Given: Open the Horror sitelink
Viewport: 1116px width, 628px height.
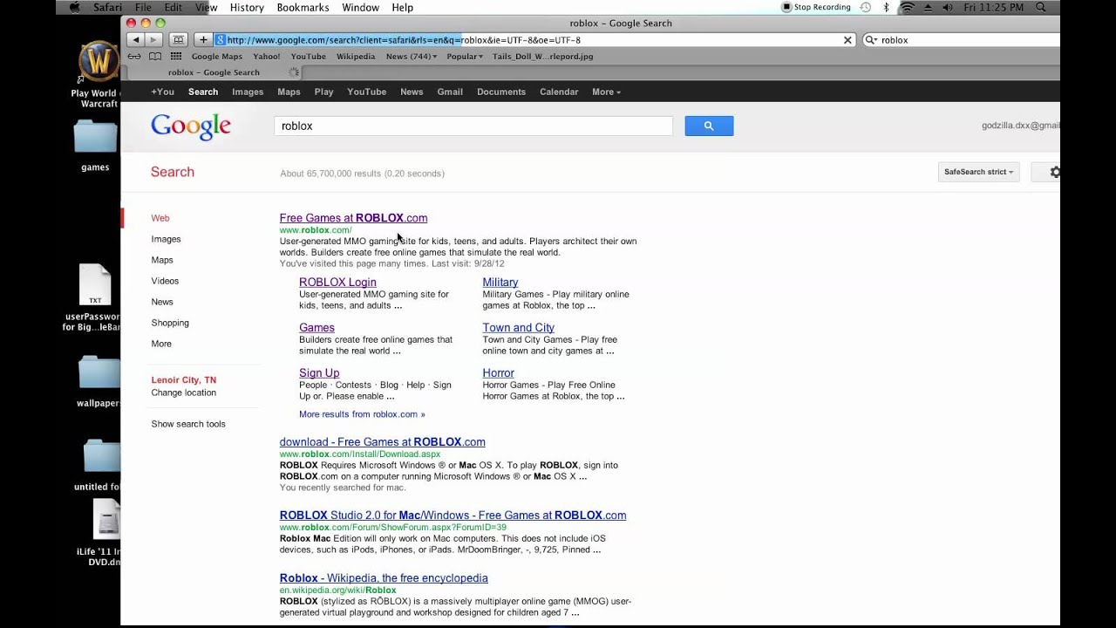Looking at the screenshot, I should (x=499, y=373).
